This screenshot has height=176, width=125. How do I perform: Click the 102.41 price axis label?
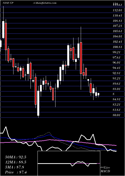coord(117,42)
